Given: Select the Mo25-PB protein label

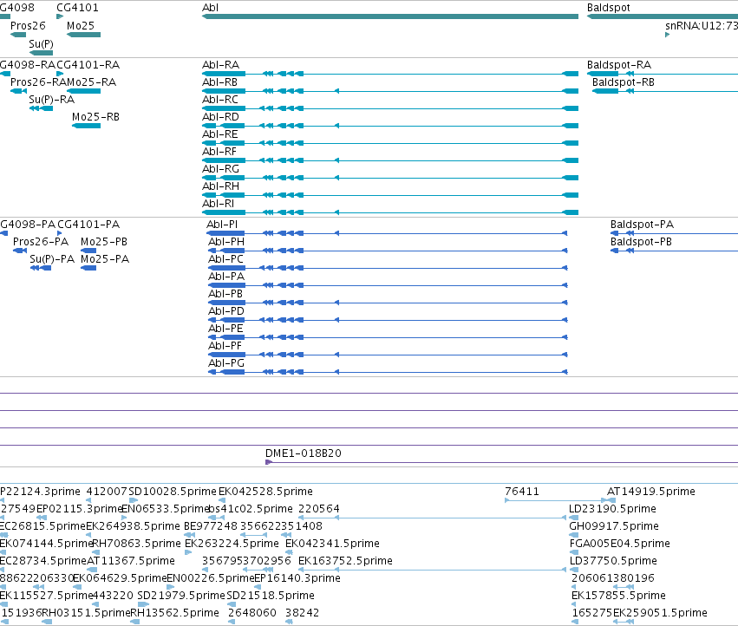Looking at the screenshot, I should tap(104, 241).
